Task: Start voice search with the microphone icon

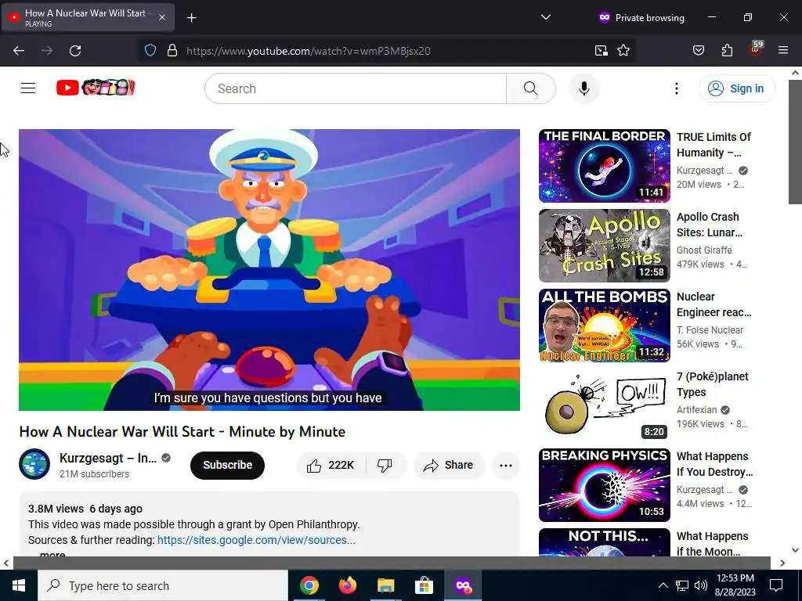Action: 583,88
